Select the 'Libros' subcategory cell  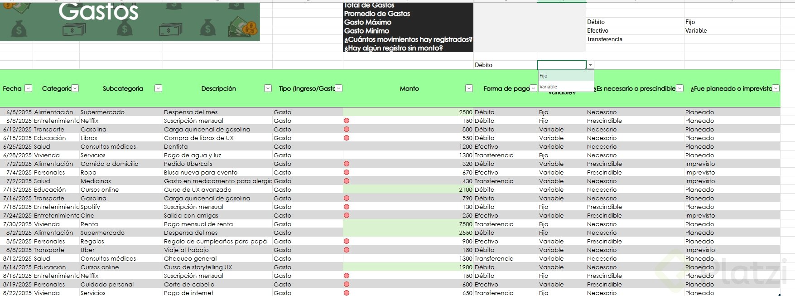click(x=121, y=138)
